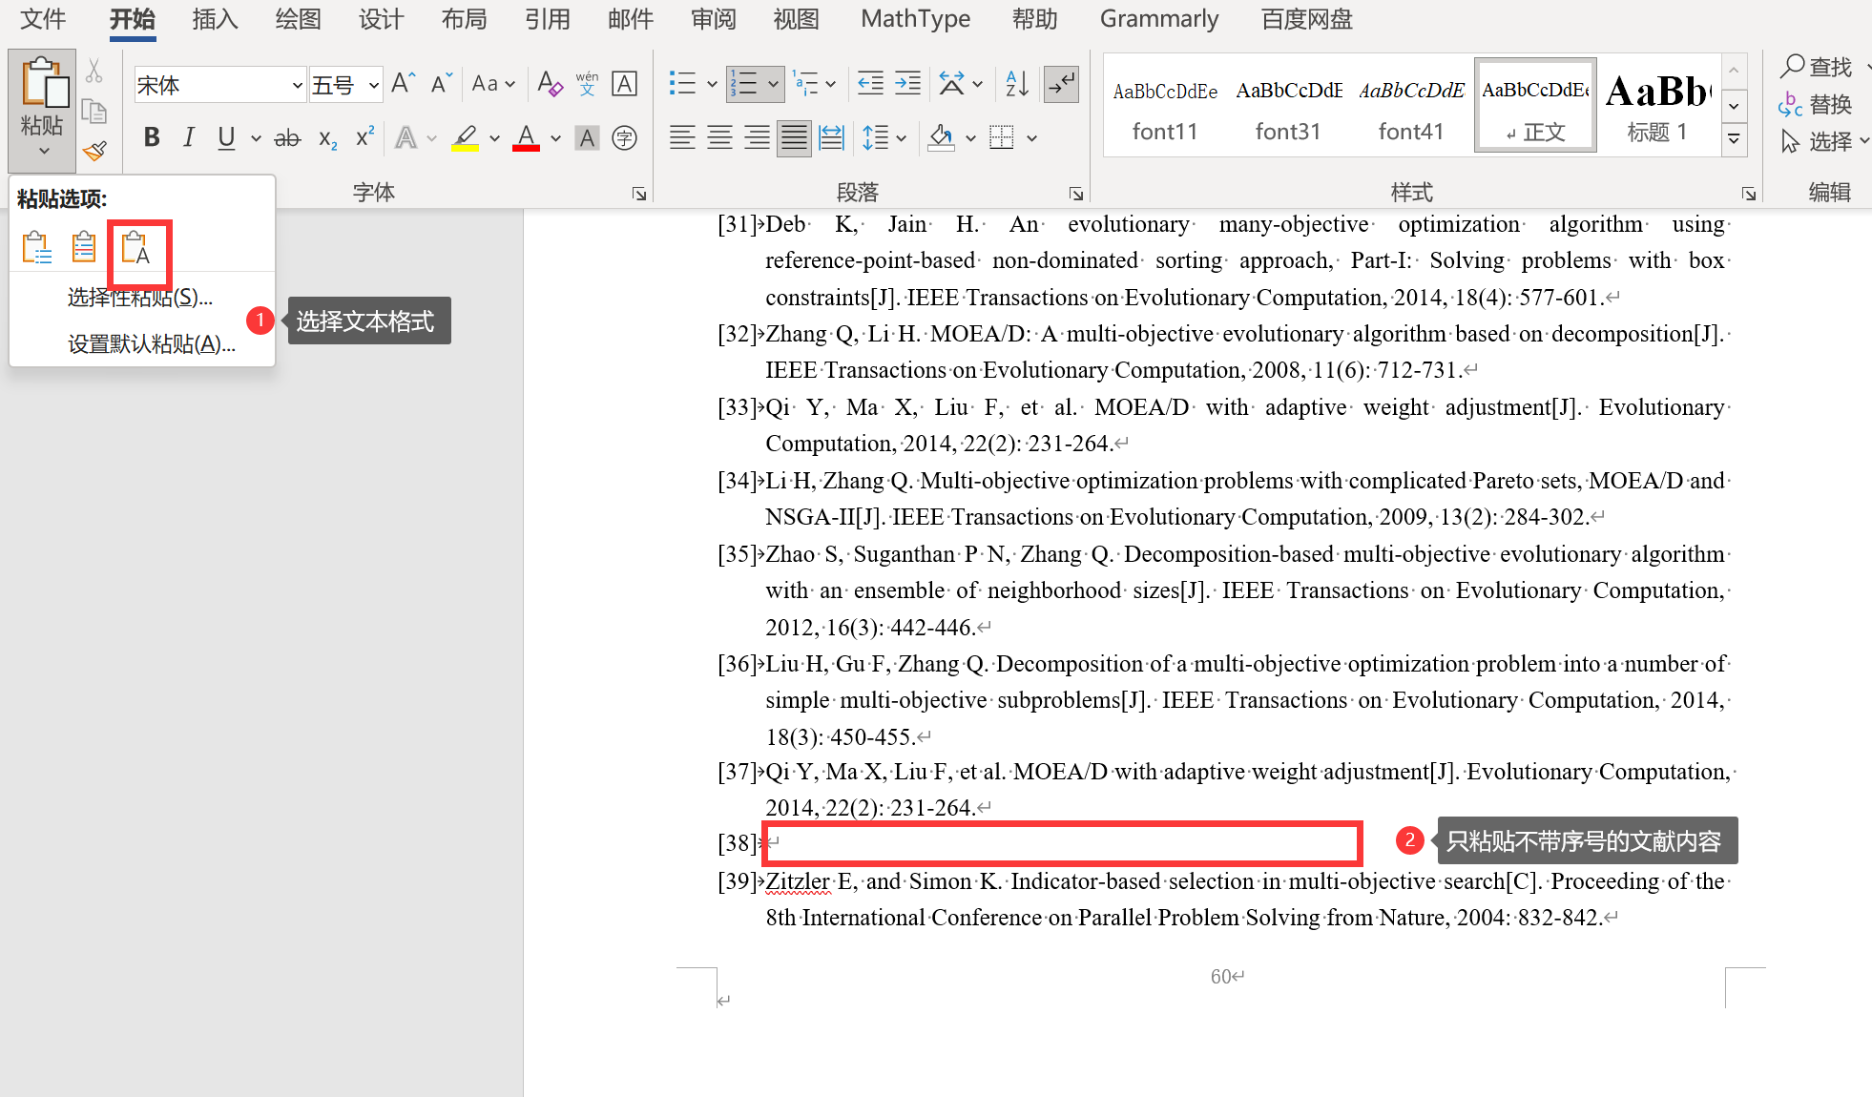
Task: Increase indent with the indent icon
Action: pos(907,84)
